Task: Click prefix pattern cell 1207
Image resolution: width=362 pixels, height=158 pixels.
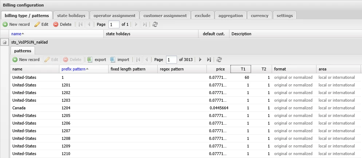Action: (83, 131)
